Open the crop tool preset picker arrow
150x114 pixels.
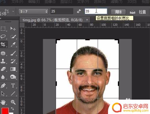pos(13,11)
